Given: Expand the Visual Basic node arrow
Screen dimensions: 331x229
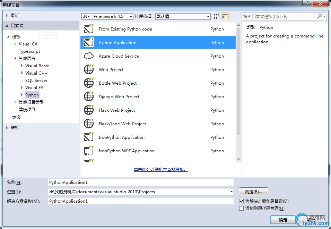Looking at the screenshot, I should 22,66.
